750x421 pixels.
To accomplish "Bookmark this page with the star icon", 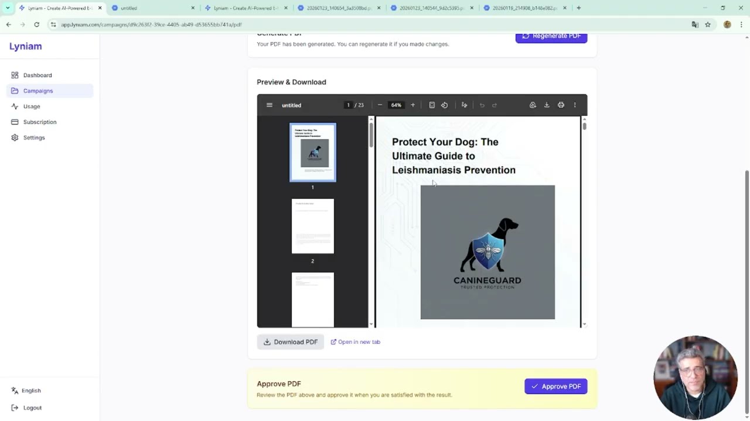I will pyautogui.click(x=708, y=25).
